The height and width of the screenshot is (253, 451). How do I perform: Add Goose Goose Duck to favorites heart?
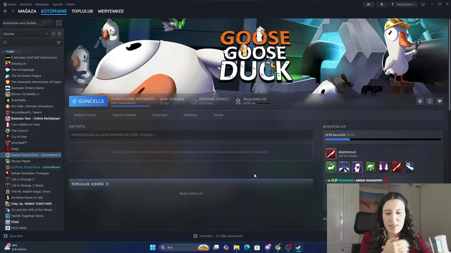(x=440, y=101)
